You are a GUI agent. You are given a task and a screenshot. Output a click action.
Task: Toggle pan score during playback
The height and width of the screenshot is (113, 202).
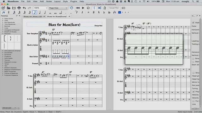point(99,8)
